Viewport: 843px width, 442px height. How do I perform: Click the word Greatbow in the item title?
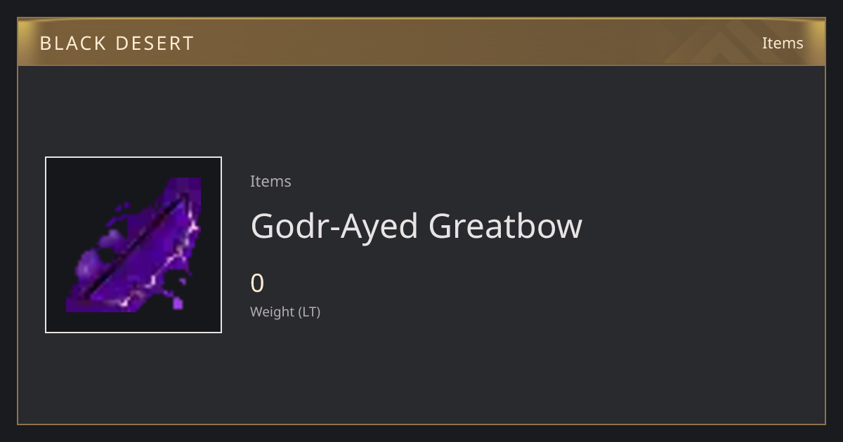point(506,226)
